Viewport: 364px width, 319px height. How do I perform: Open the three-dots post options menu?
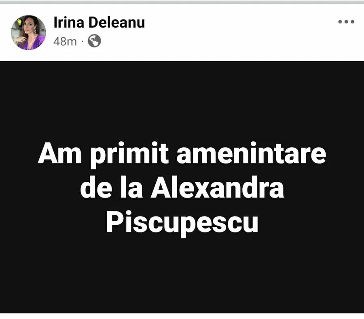pos(346,22)
